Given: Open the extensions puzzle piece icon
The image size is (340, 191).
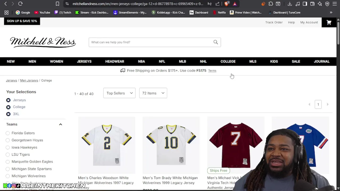Looking at the screenshot, I should 271,4.
